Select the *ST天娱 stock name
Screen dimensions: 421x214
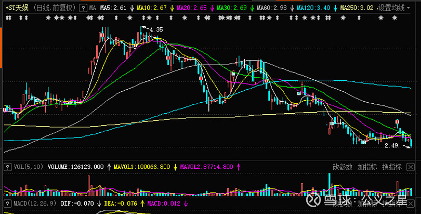17,8
